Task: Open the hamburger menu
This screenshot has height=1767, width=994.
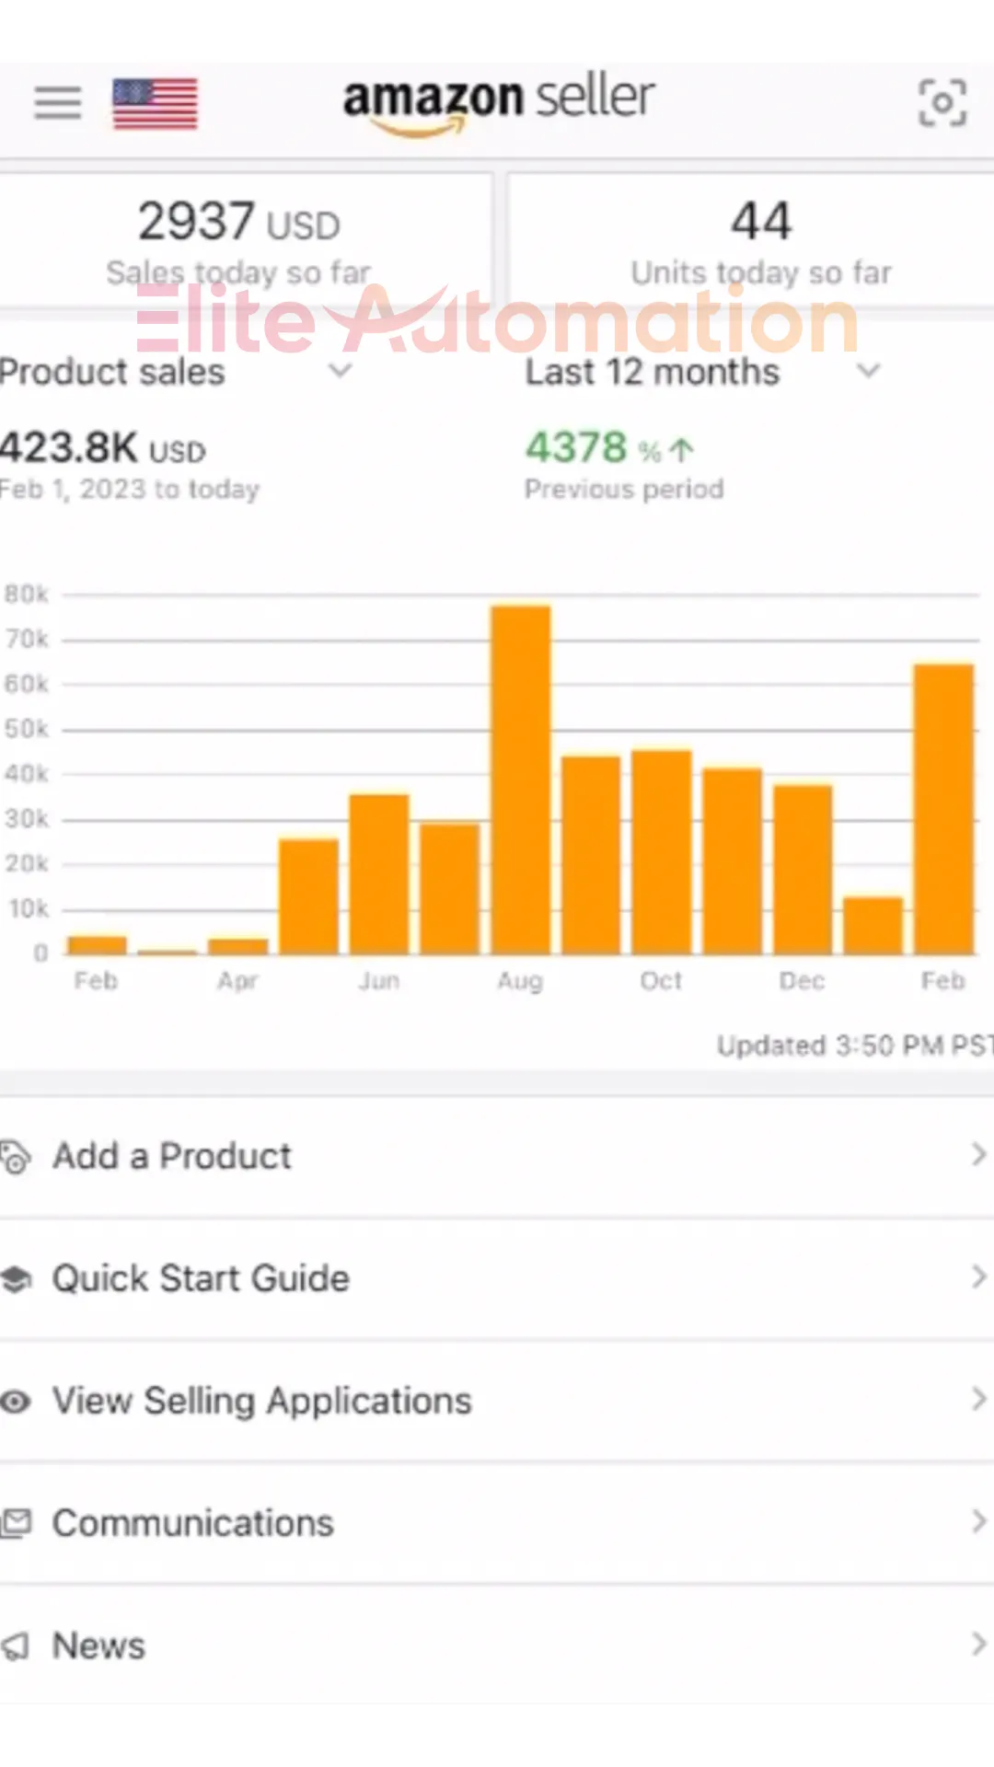Action: pyautogui.click(x=58, y=103)
